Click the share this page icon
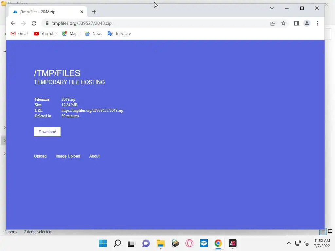The width and height of the screenshot is (335, 251). point(273,23)
